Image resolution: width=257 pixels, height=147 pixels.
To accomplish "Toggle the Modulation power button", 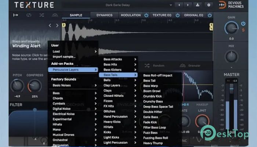I will coord(146,15).
